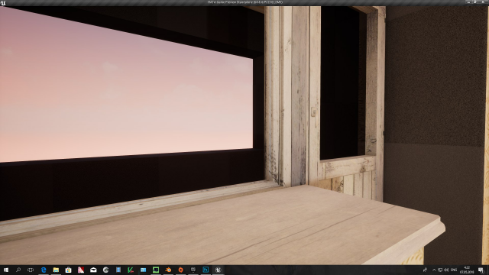Image resolution: width=489 pixels, height=275 pixels.
Task: Close the game preview window
Action: pyautogui.click(x=483, y=2)
